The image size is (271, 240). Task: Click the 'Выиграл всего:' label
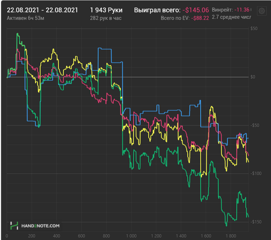point(157,10)
